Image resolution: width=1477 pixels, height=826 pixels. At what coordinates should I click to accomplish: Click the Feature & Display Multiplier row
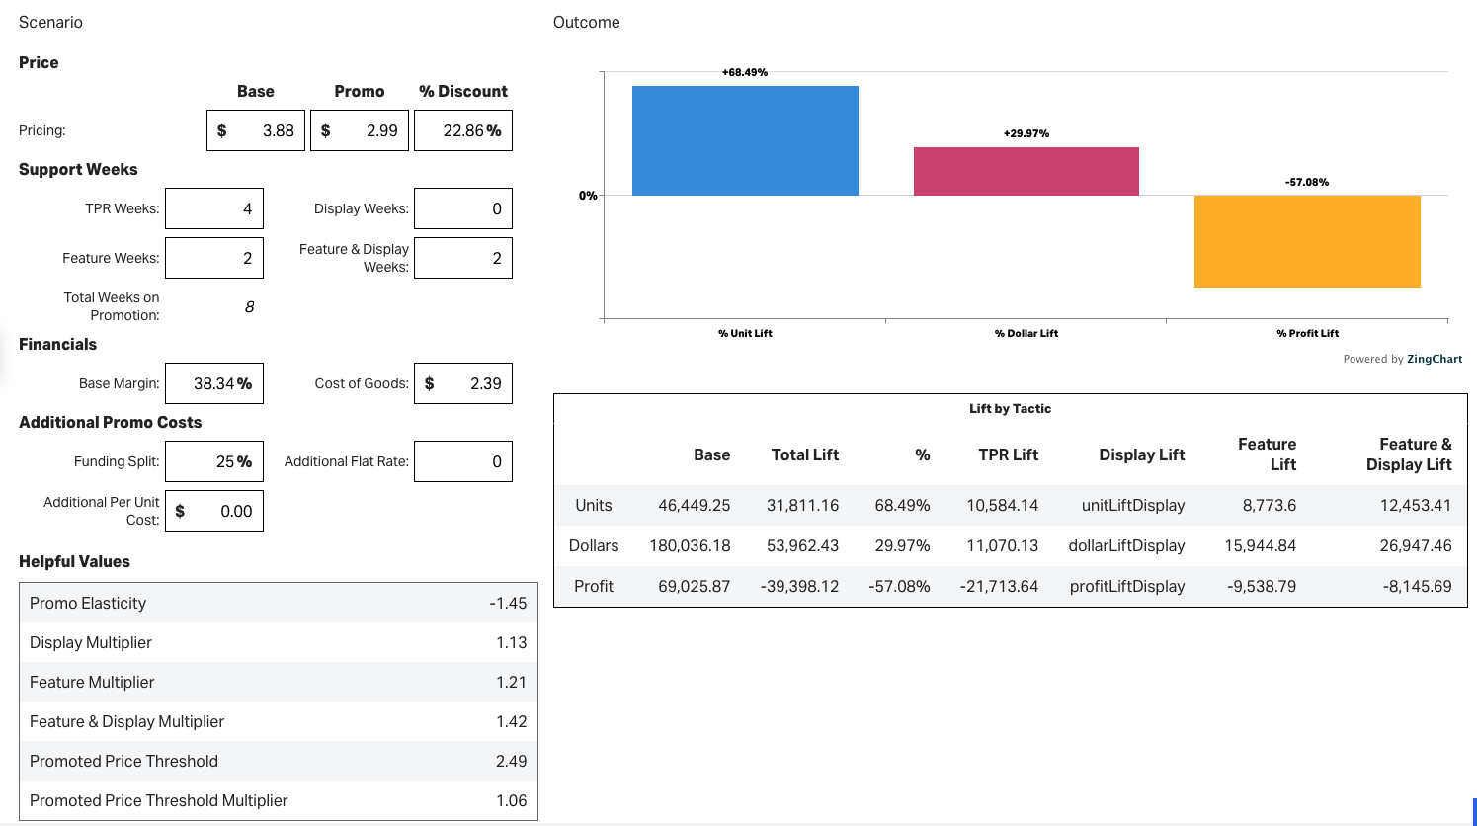[278, 721]
